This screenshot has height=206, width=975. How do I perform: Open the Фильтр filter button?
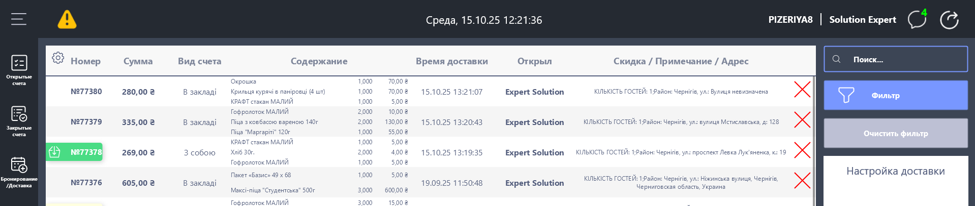coord(895,95)
